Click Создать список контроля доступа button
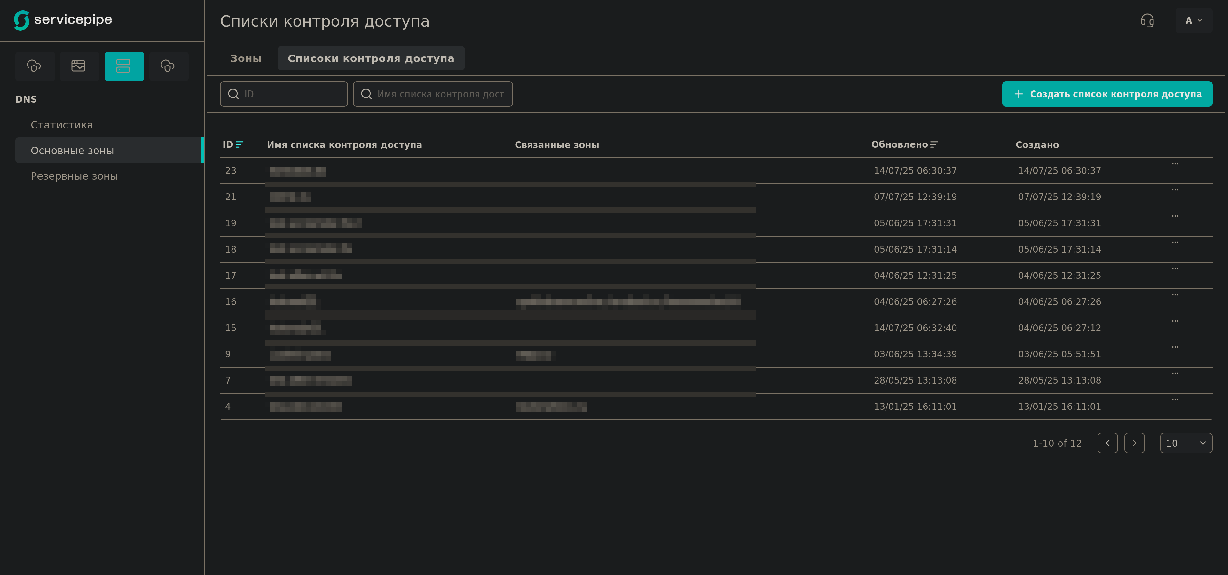Viewport: 1228px width, 575px height. tap(1106, 94)
